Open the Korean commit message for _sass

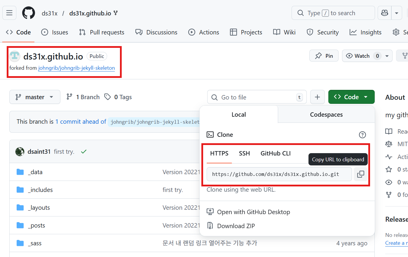[x=210, y=243]
